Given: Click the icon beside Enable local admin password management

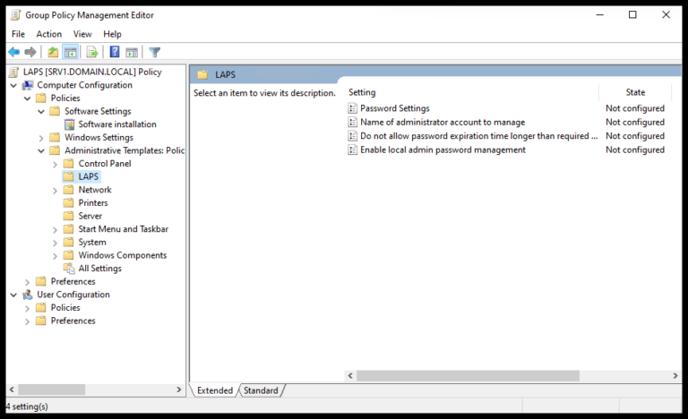Looking at the screenshot, I should (352, 150).
